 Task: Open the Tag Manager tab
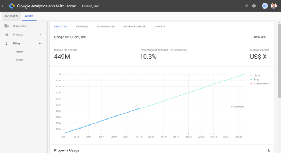click(106, 26)
